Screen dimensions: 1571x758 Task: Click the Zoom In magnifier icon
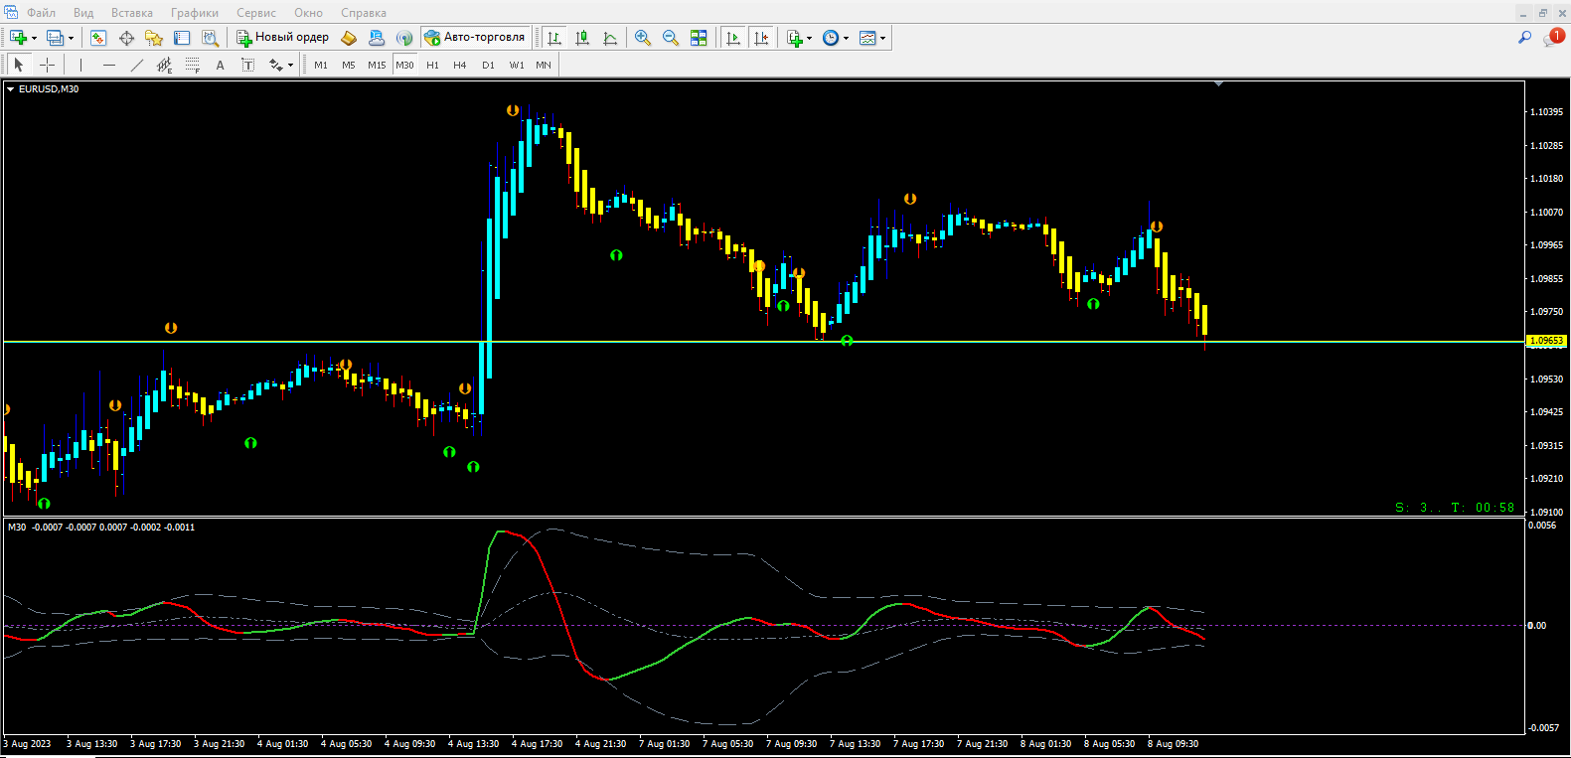tap(643, 38)
